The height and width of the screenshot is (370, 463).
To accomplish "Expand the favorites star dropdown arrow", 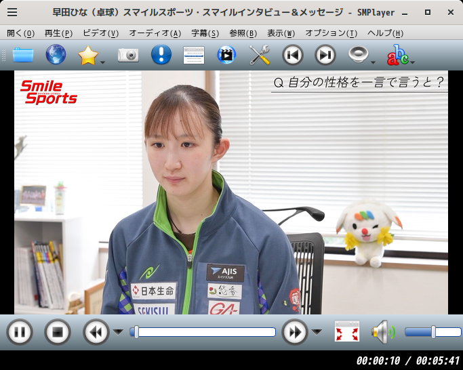I will coord(102,62).
